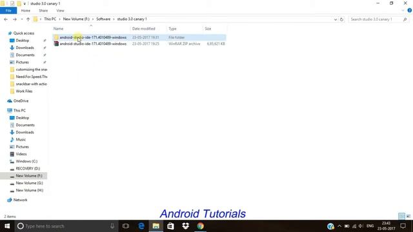Click 'This PC' in the address bar

(50, 19)
